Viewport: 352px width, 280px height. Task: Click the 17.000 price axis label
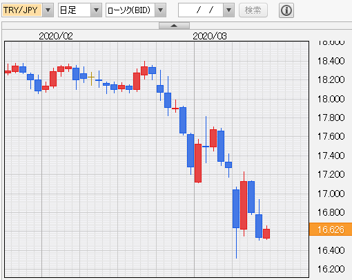pos(331,194)
